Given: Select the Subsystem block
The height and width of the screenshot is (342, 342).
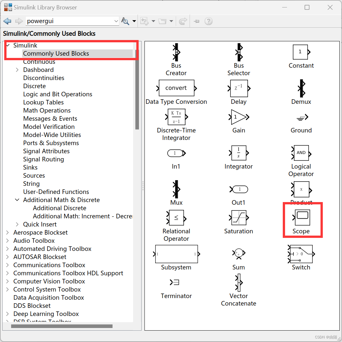Looking at the screenshot, I should [x=176, y=254].
